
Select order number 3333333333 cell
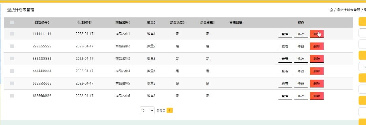pyautogui.click(x=42, y=58)
